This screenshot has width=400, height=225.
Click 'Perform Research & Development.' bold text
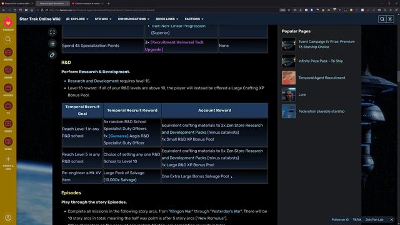click(96, 72)
